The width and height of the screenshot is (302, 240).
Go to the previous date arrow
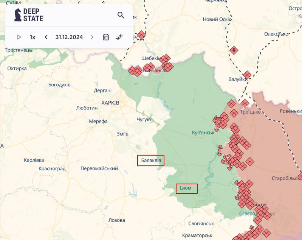pos(46,37)
